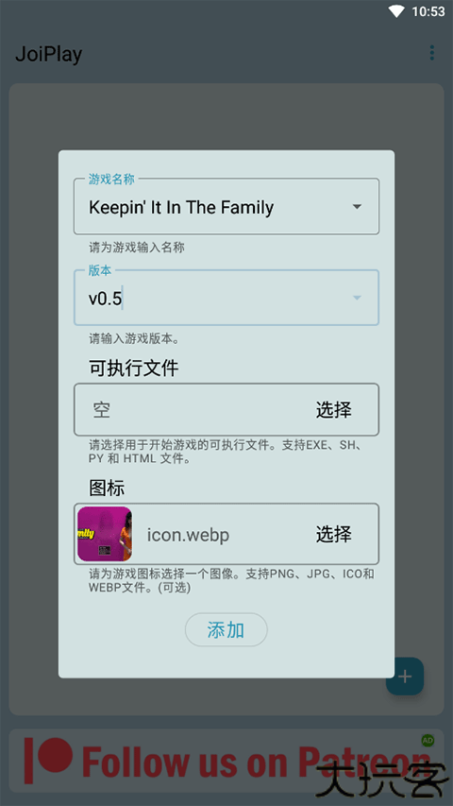Click the green AD badge on banner
This screenshot has width=453, height=806.
pos(428,740)
